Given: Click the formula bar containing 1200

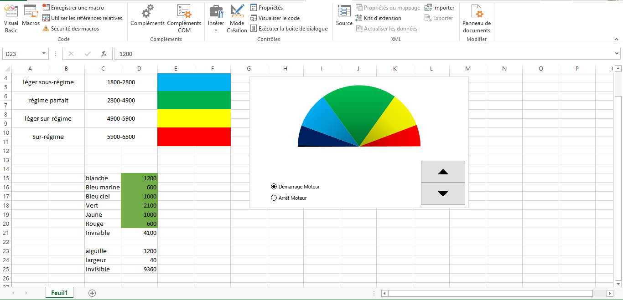Looking at the screenshot, I should (363, 54).
